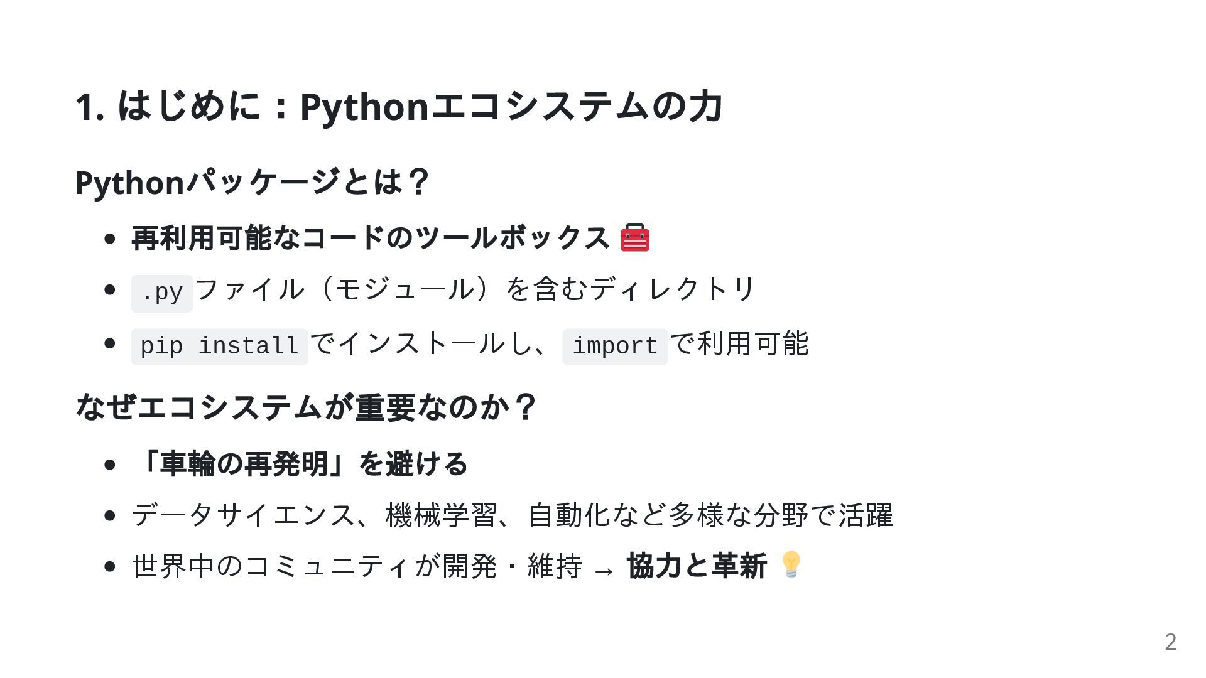Click the slide title はじめに heading
This screenshot has height=678, width=1206.
click(x=398, y=105)
